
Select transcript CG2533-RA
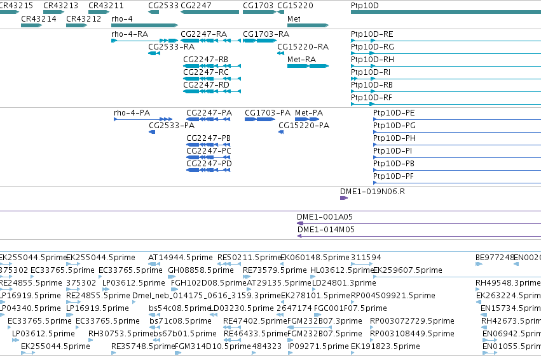click(x=154, y=53)
